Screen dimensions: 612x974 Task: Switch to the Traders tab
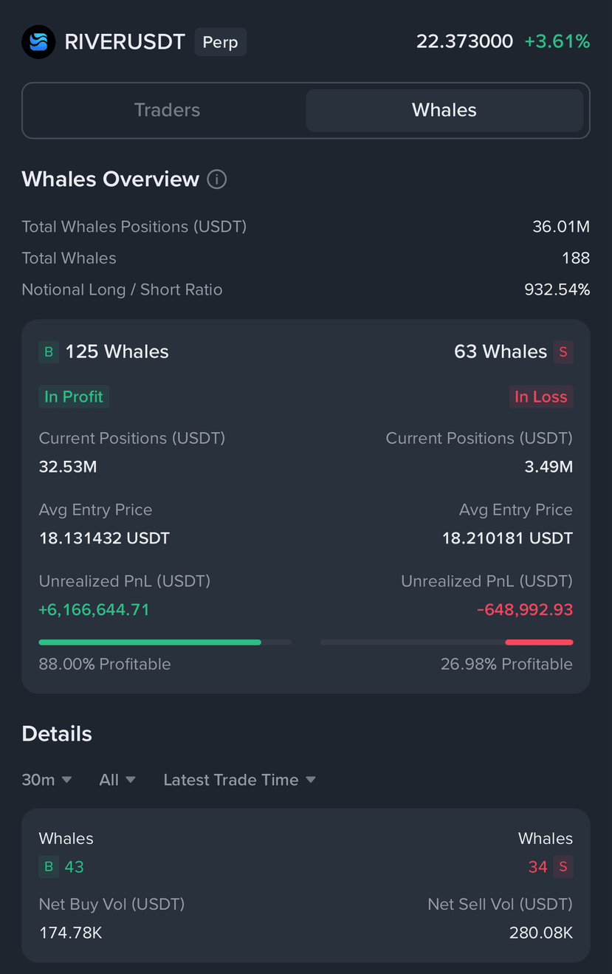tap(167, 111)
